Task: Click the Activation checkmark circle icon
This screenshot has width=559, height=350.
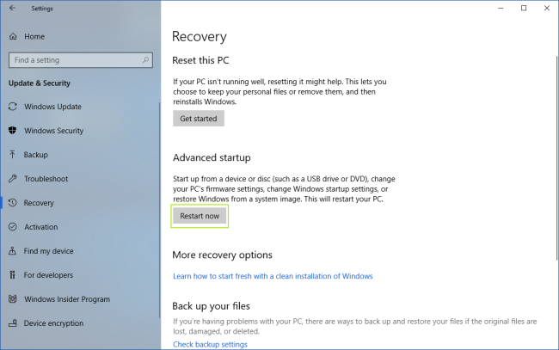Action: pos(13,227)
